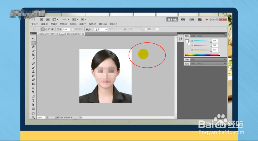Open the status bar info arrow menu
This screenshot has width=258, height=141.
pyautogui.click(x=80, y=117)
